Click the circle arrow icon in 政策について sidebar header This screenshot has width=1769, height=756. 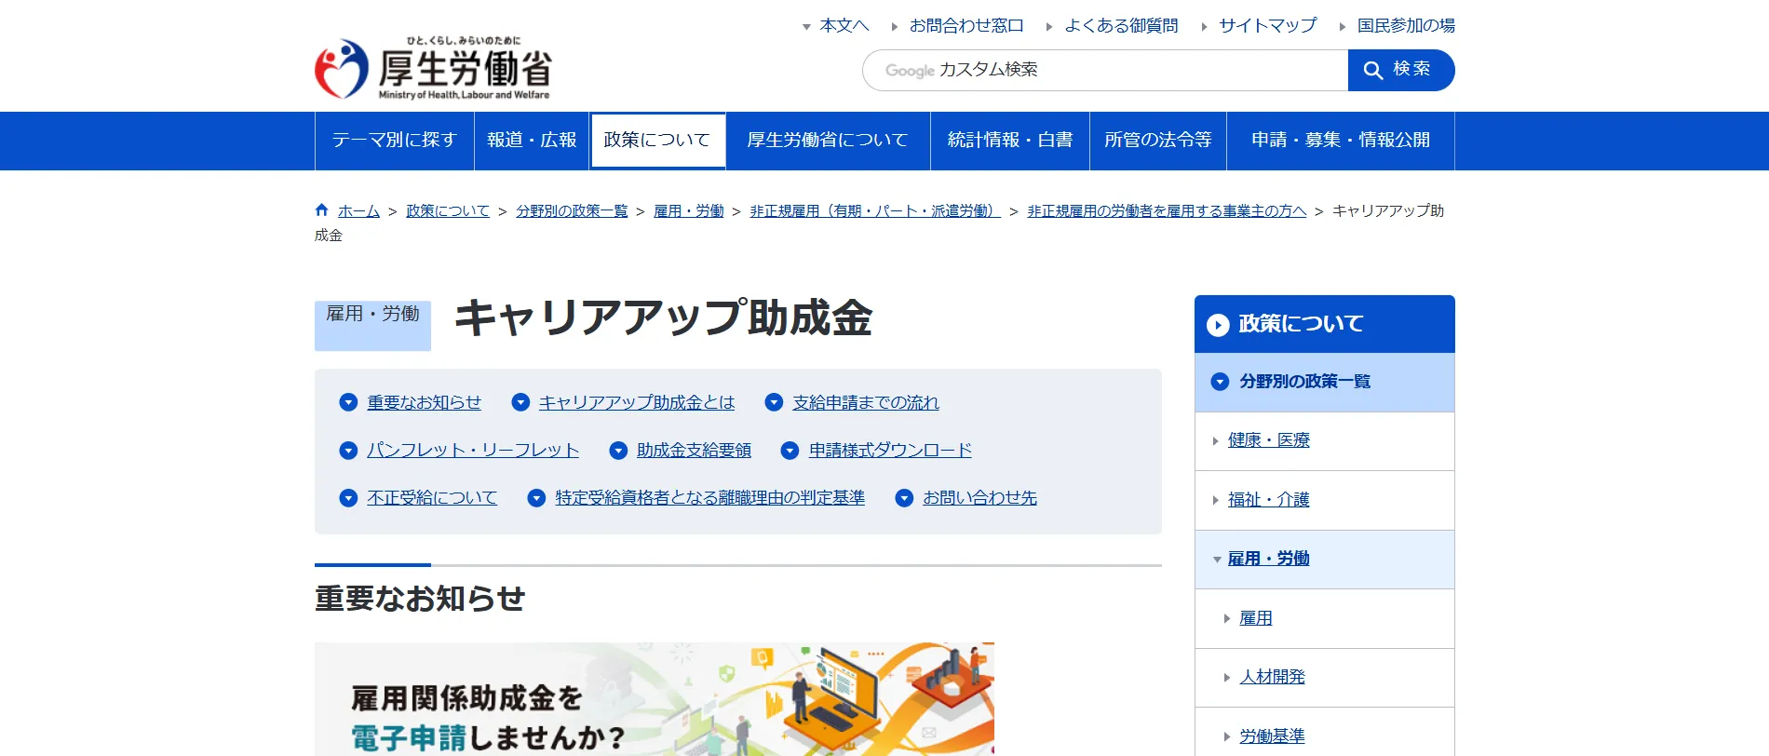(1218, 325)
